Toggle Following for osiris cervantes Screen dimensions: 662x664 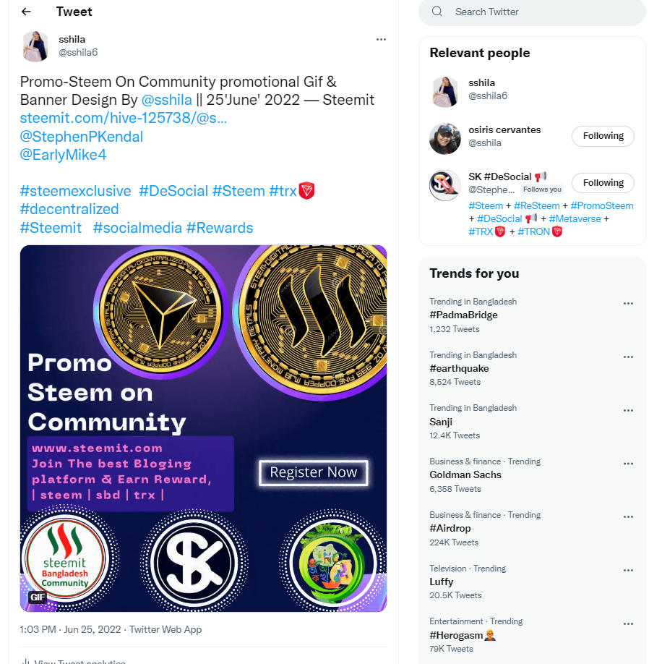(x=603, y=136)
